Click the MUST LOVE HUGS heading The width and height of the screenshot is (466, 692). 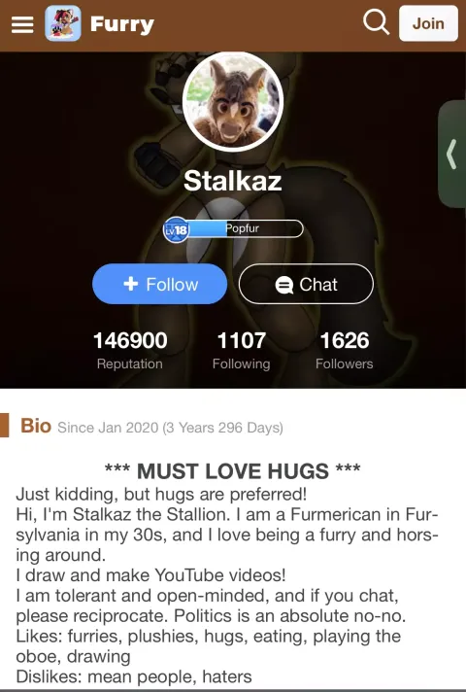point(233,471)
